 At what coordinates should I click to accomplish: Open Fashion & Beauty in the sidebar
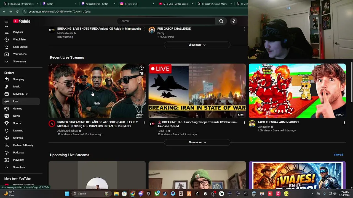[21, 145]
